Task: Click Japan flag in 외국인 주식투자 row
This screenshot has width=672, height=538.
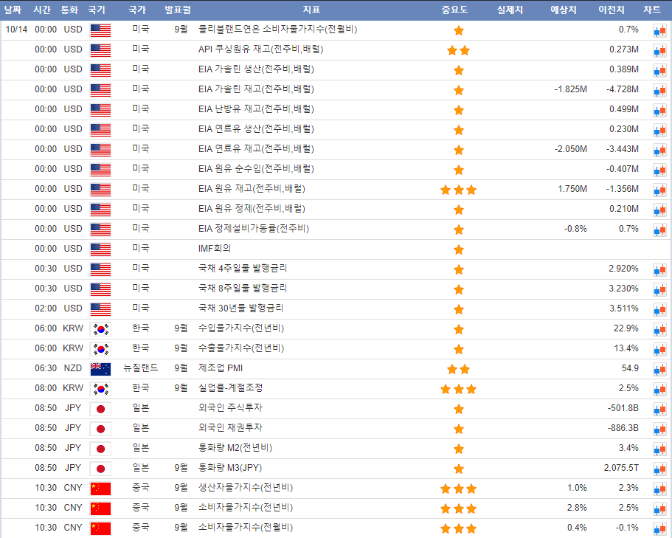Action: (100, 409)
